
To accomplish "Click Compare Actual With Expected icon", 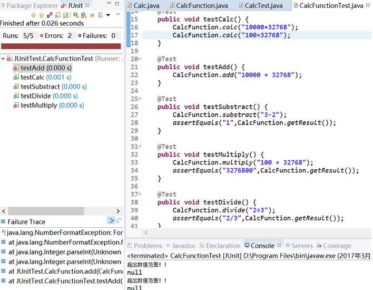I will point(119,220).
